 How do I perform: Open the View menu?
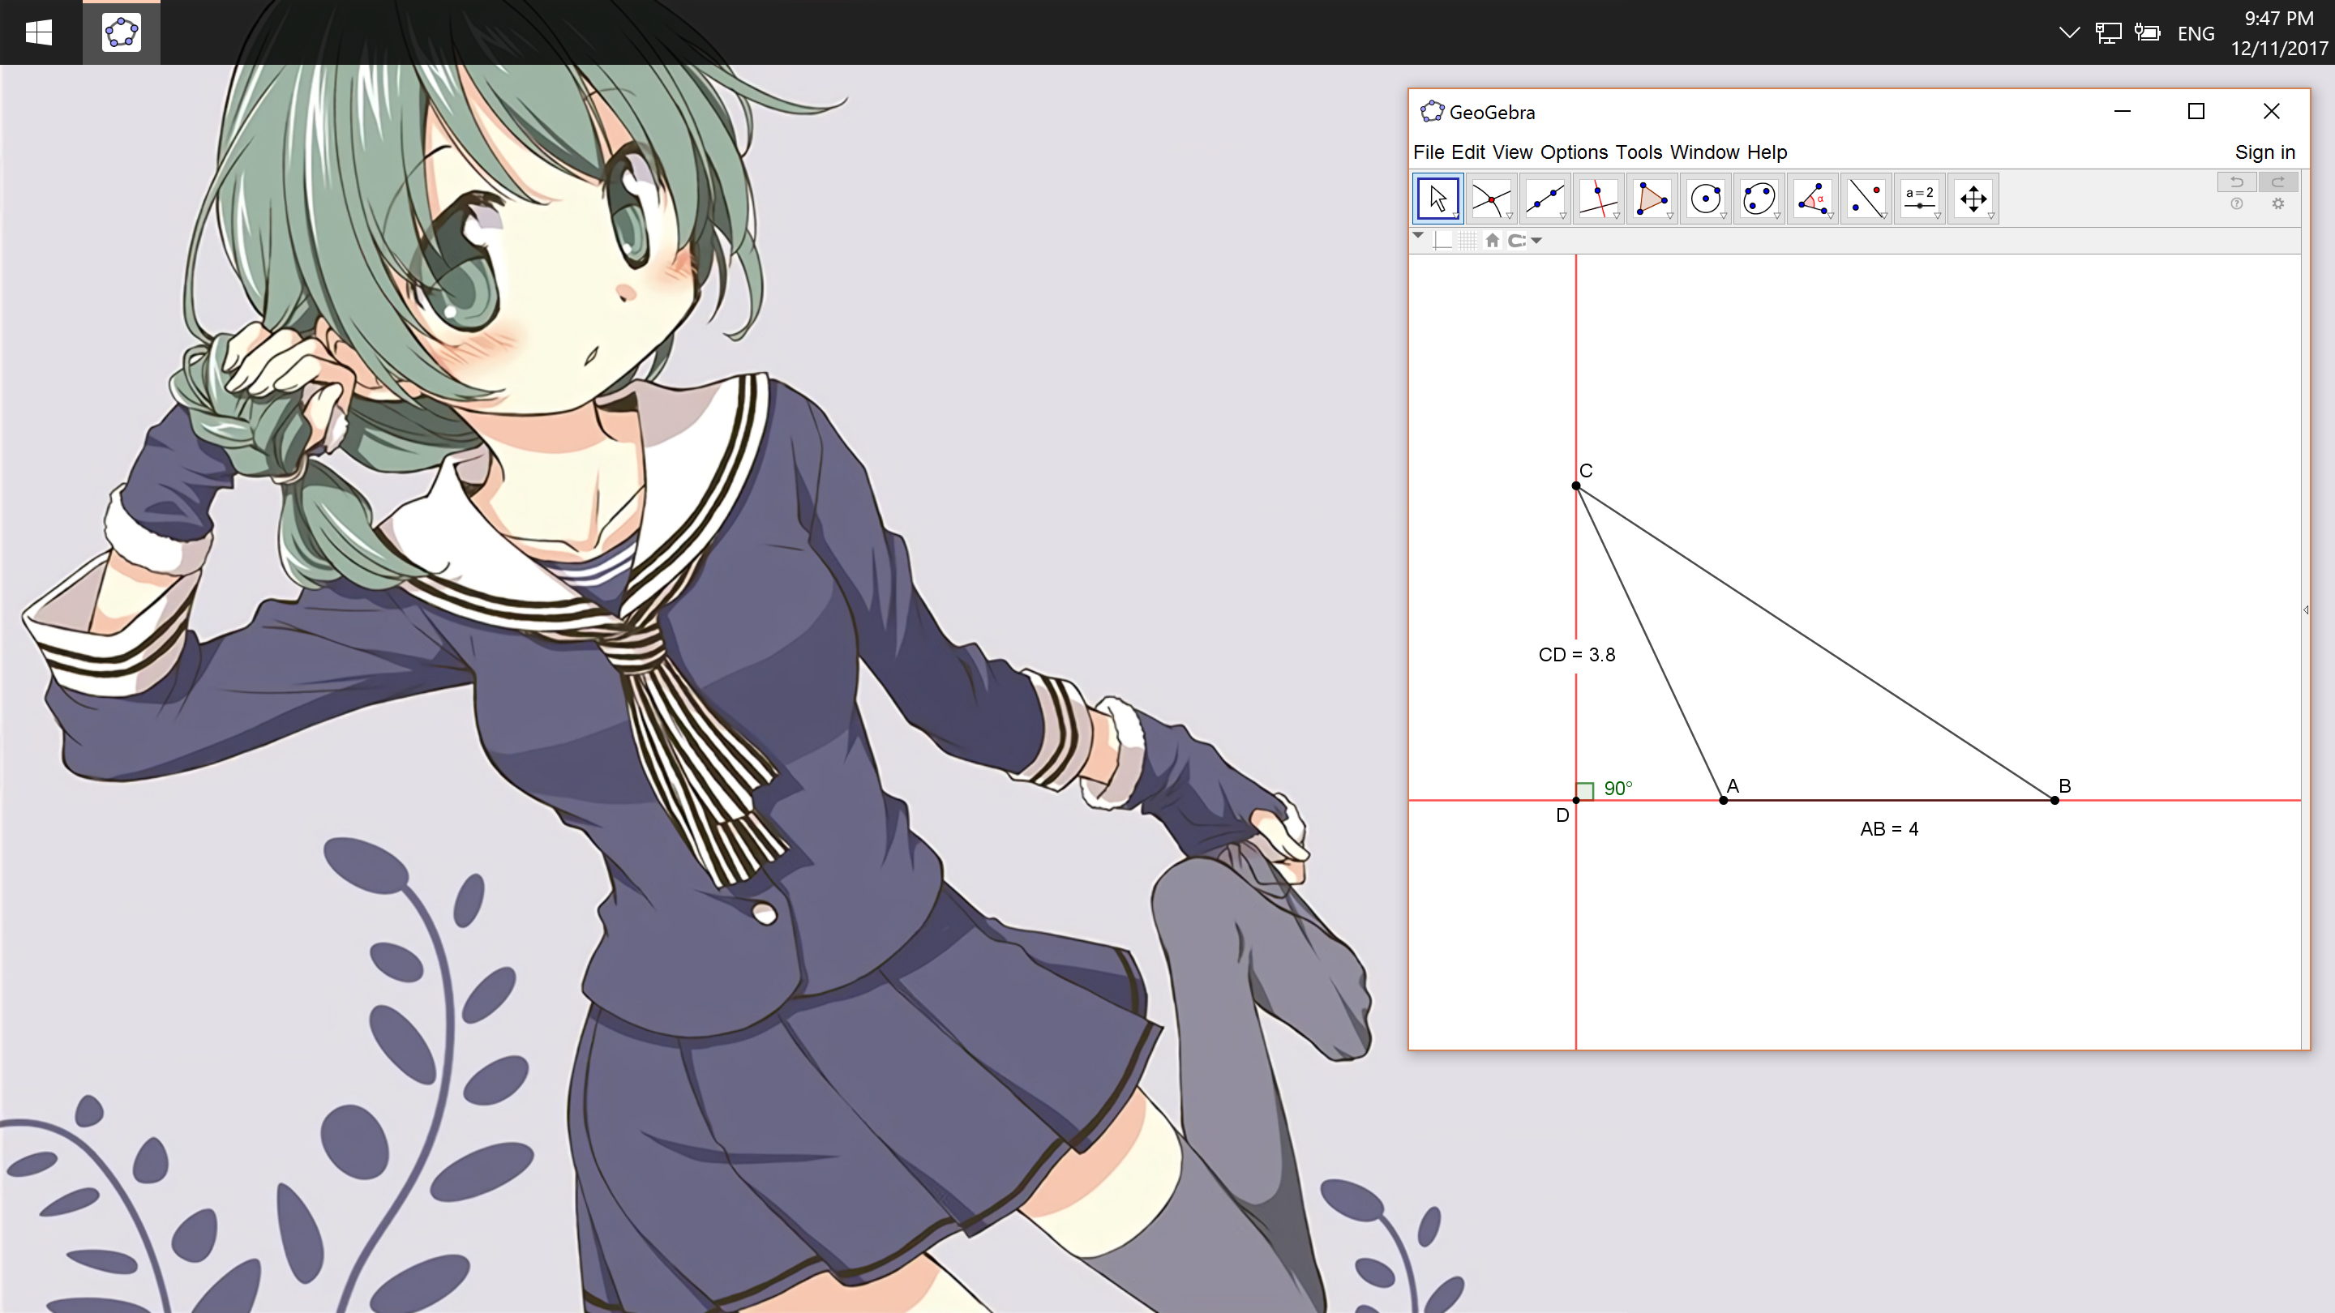point(1512,152)
